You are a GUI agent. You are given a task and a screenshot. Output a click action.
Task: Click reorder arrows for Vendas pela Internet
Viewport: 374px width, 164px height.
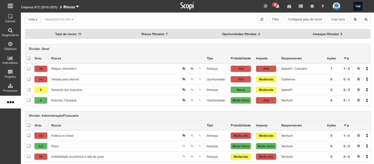pyautogui.click(x=367, y=79)
